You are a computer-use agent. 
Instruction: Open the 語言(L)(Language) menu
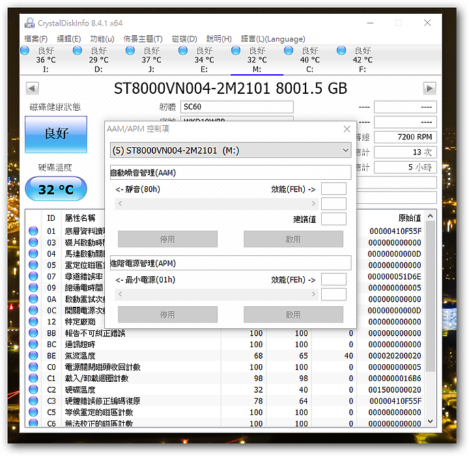273,39
